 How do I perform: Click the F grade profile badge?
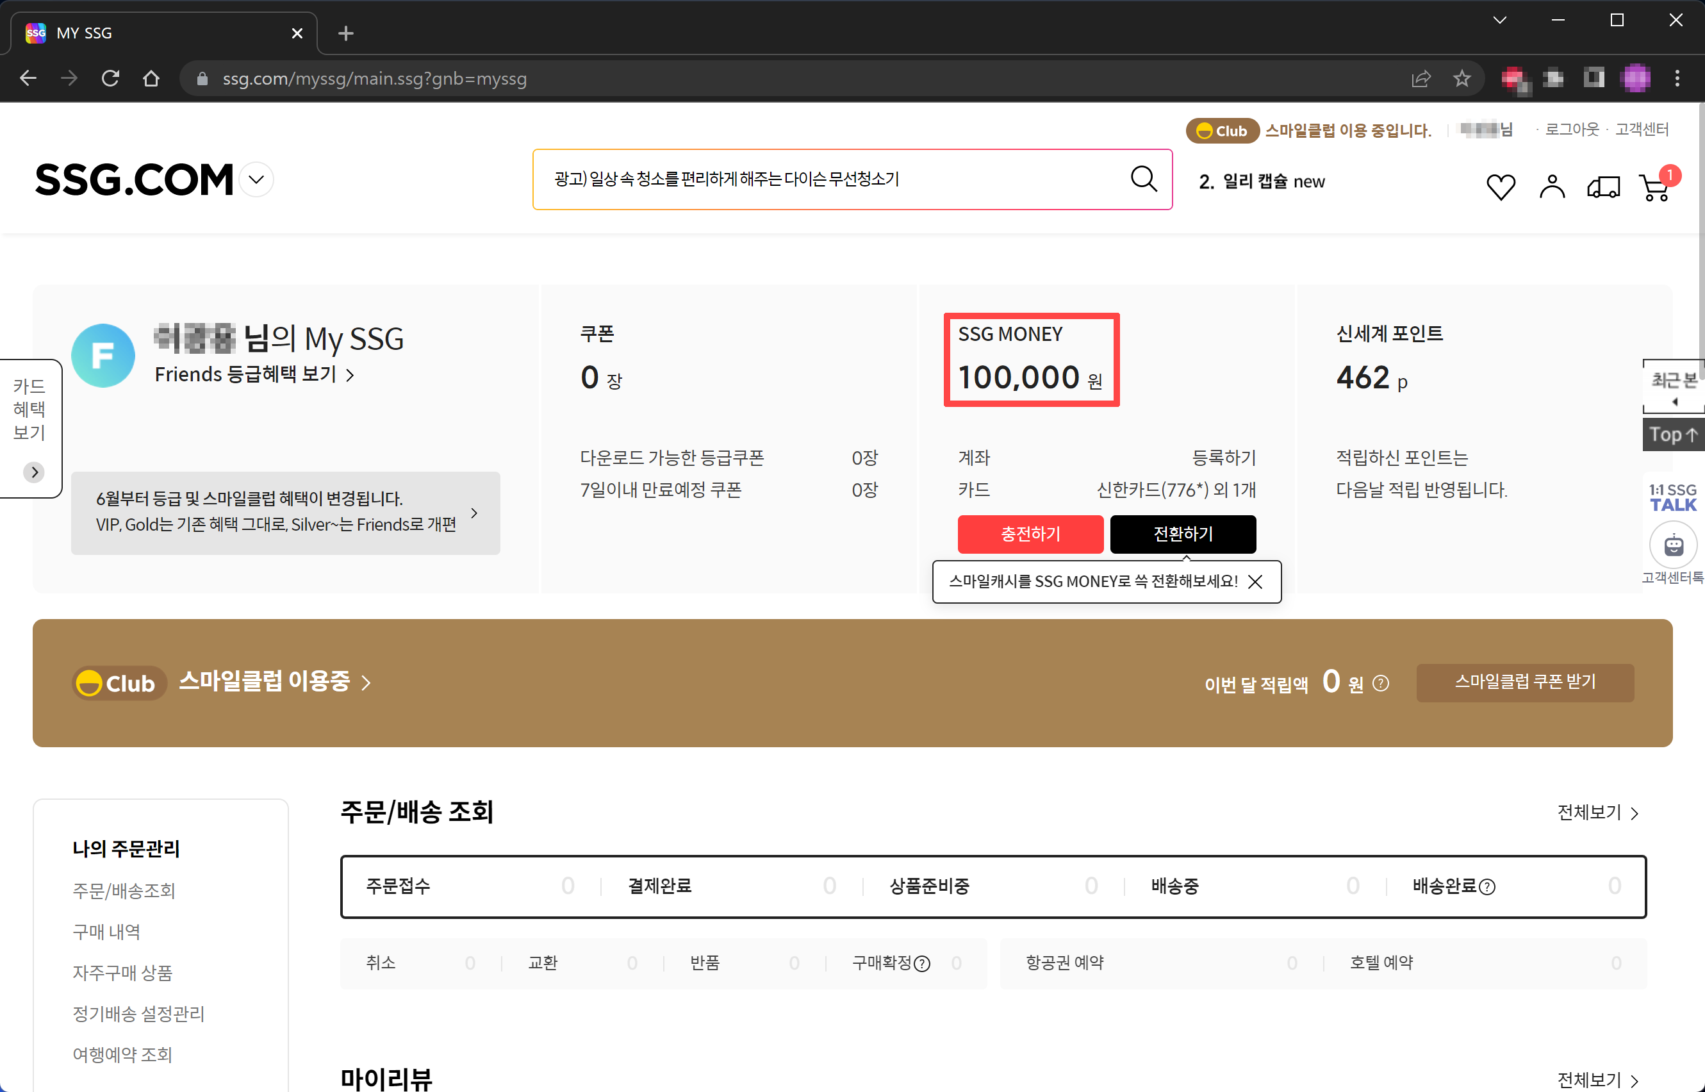104,356
